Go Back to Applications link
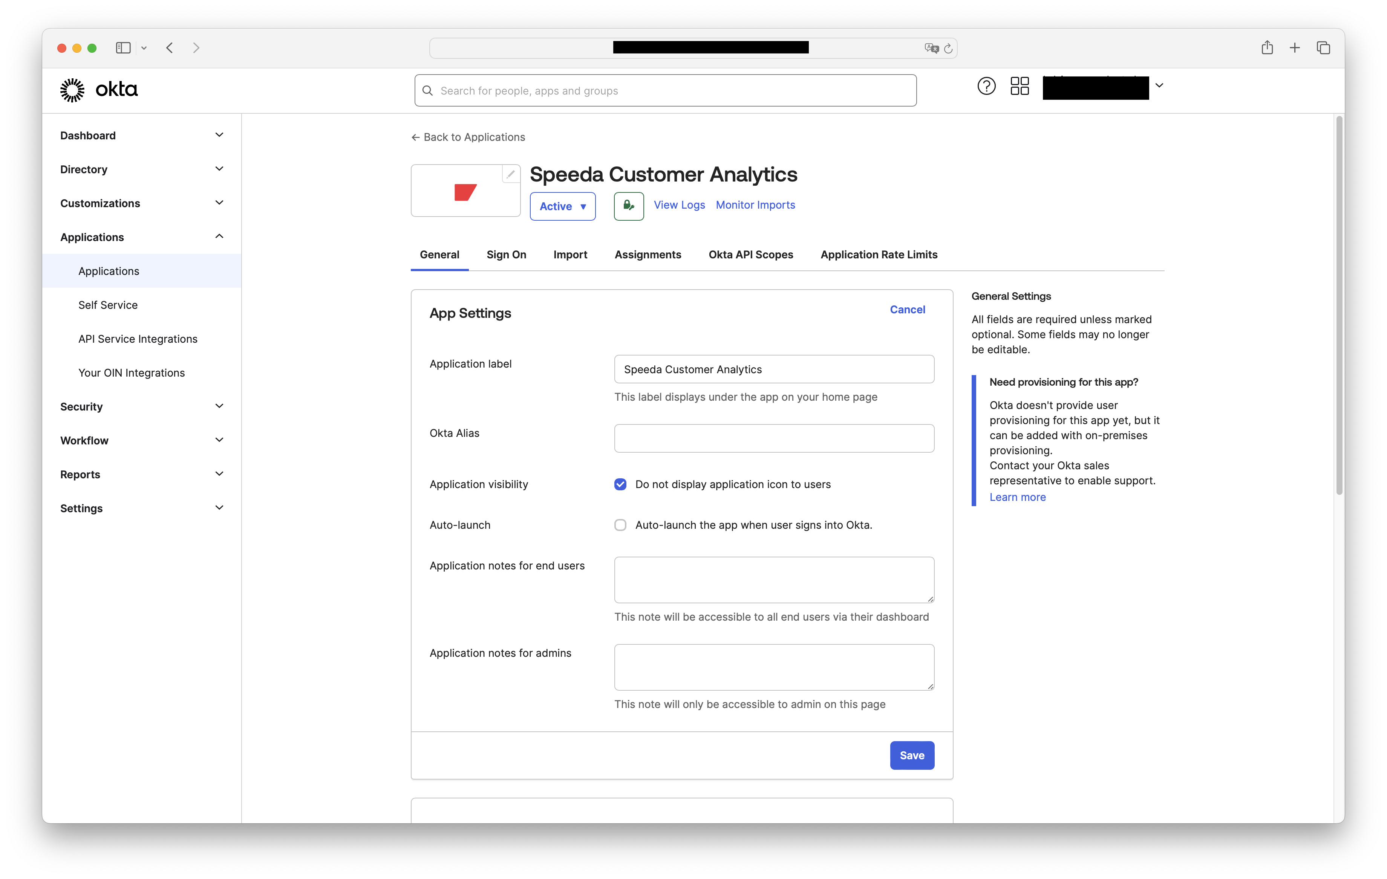The width and height of the screenshot is (1387, 879). pos(468,137)
